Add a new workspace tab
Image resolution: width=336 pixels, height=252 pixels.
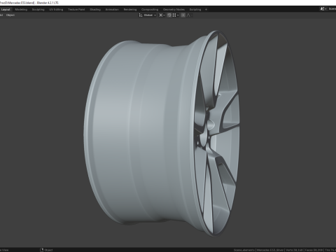click(x=206, y=10)
